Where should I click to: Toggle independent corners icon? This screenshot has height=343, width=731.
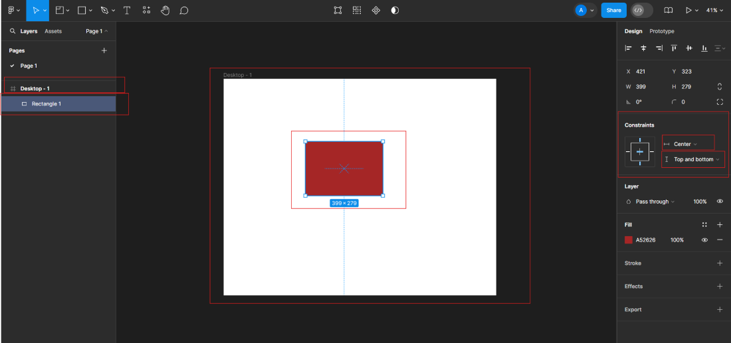pos(720,102)
